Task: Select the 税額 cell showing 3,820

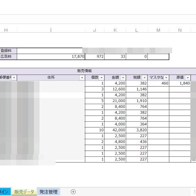Action: pyautogui.click(x=137, y=130)
